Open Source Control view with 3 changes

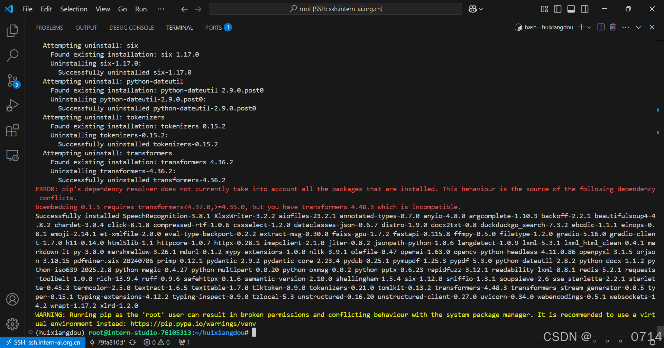12,80
